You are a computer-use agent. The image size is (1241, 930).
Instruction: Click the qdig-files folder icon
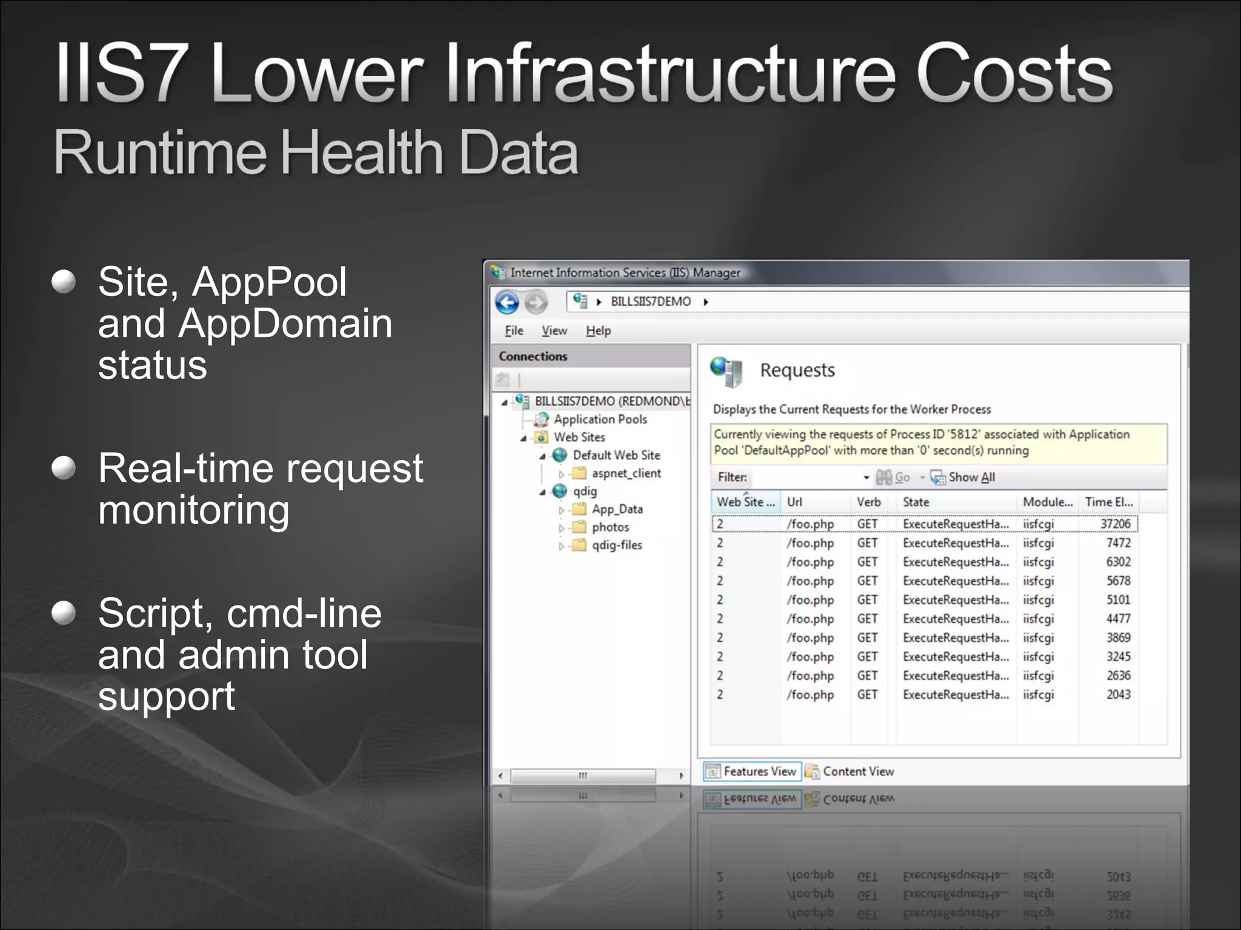579,546
